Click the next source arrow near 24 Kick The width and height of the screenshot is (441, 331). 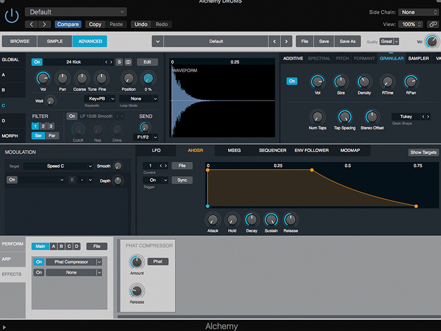(x=111, y=62)
